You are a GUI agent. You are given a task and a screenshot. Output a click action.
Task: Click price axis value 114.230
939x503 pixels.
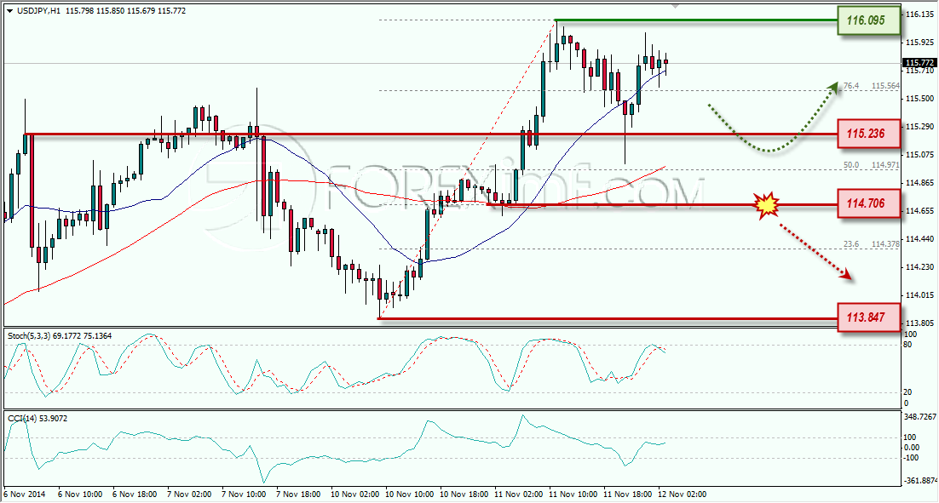pyautogui.click(x=920, y=267)
